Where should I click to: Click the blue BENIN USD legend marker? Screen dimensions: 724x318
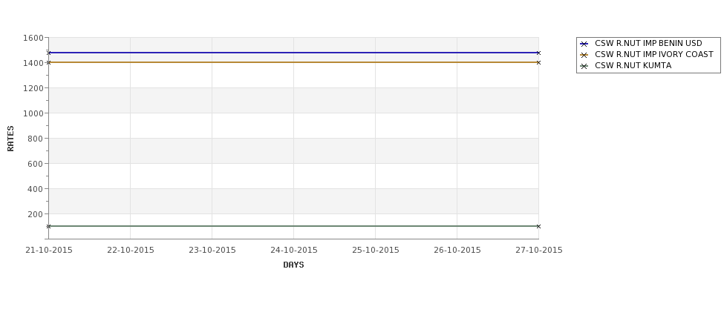pos(584,44)
